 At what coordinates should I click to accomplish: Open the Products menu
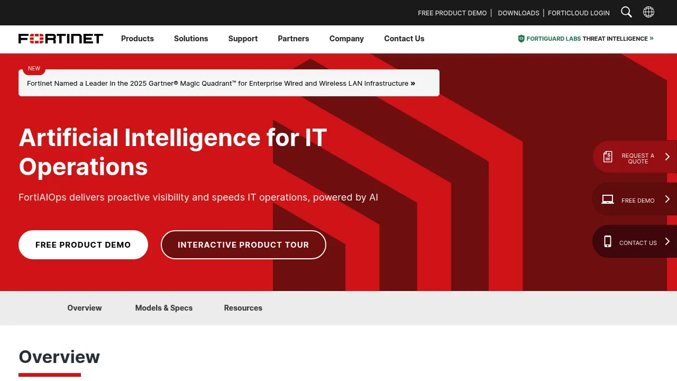click(x=138, y=39)
